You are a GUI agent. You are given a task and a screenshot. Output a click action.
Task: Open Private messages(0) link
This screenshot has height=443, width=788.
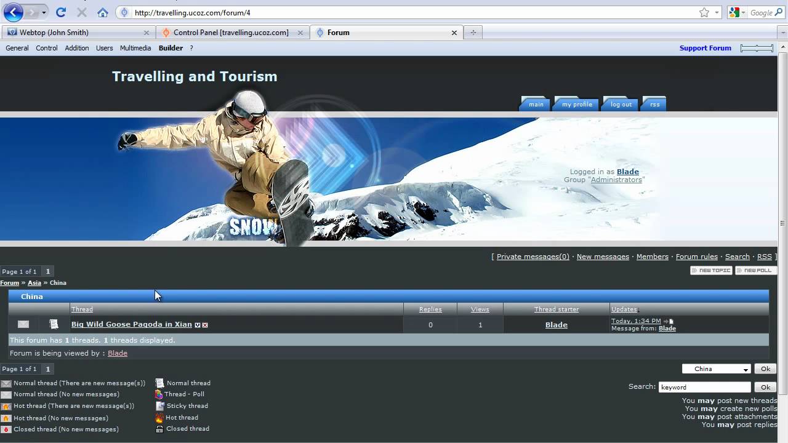(x=533, y=257)
